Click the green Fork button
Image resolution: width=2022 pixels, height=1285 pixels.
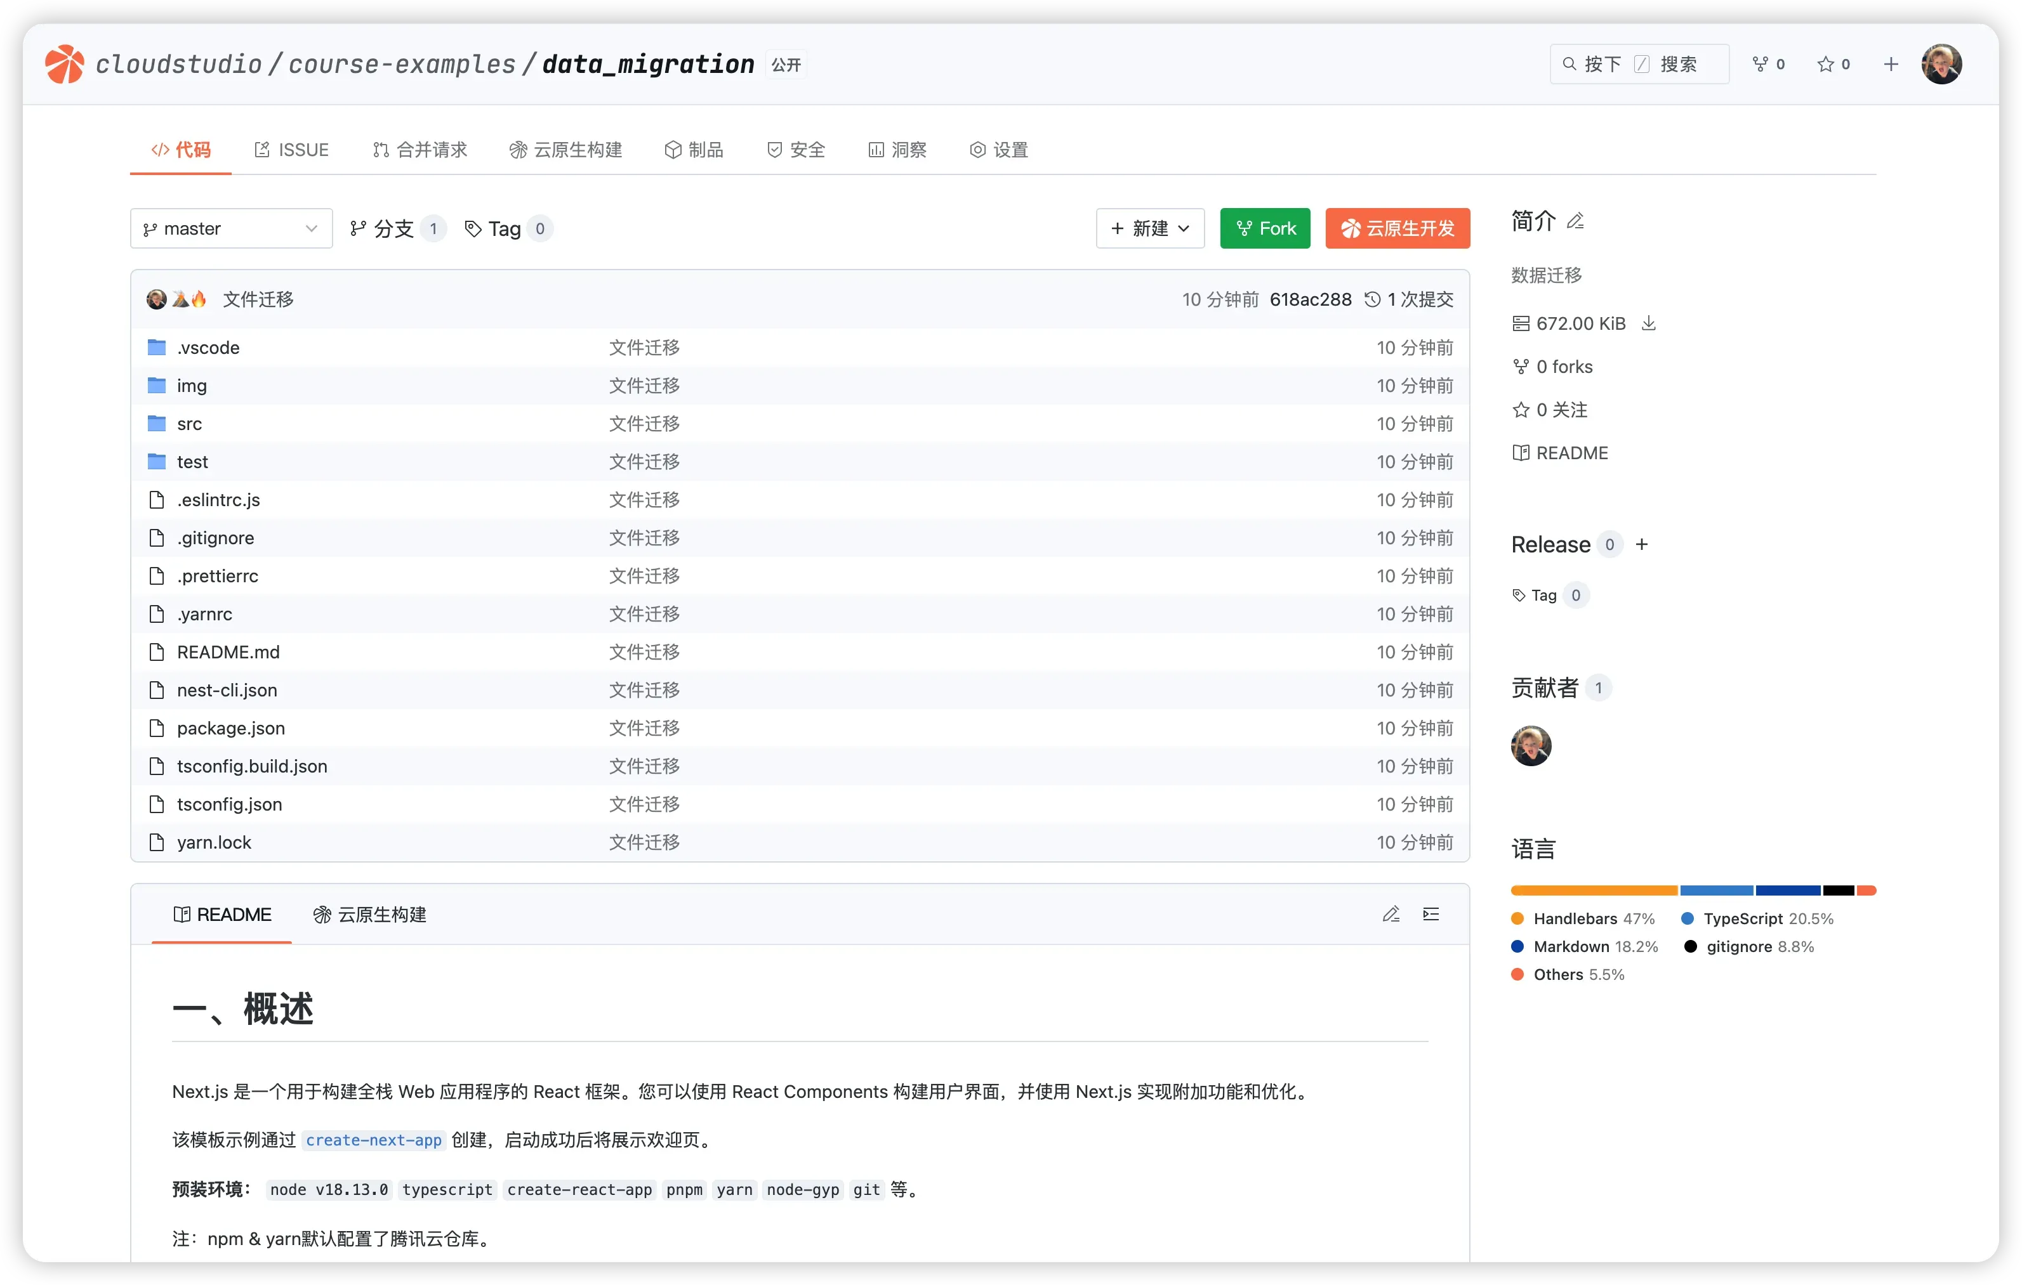(1265, 228)
